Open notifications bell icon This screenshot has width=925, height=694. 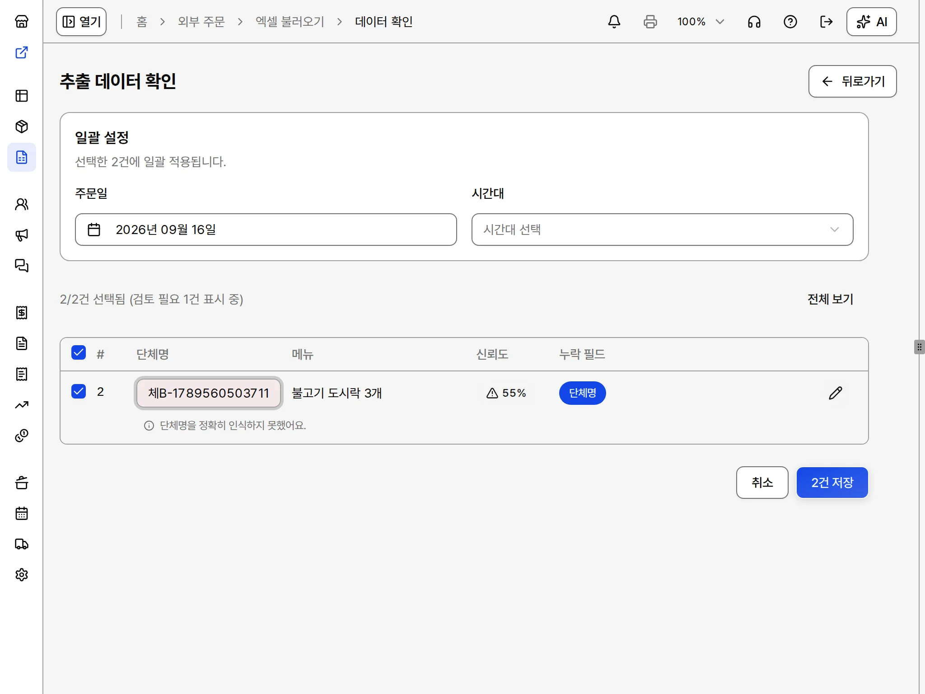point(614,22)
